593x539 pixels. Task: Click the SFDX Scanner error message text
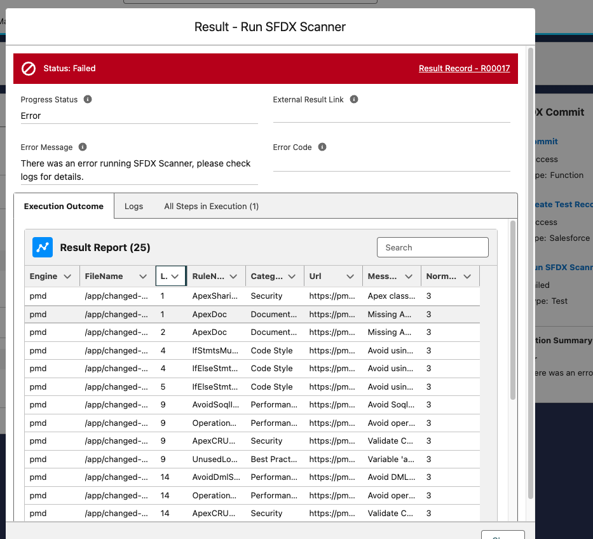coord(135,170)
